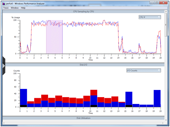The width and height of the screenshot is (170, 127).
Task: Click the red bar segment at time 3-4
Action: (x=45, y=97)
